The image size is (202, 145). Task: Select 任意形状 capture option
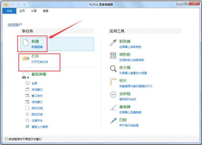(x=37, y=121)
